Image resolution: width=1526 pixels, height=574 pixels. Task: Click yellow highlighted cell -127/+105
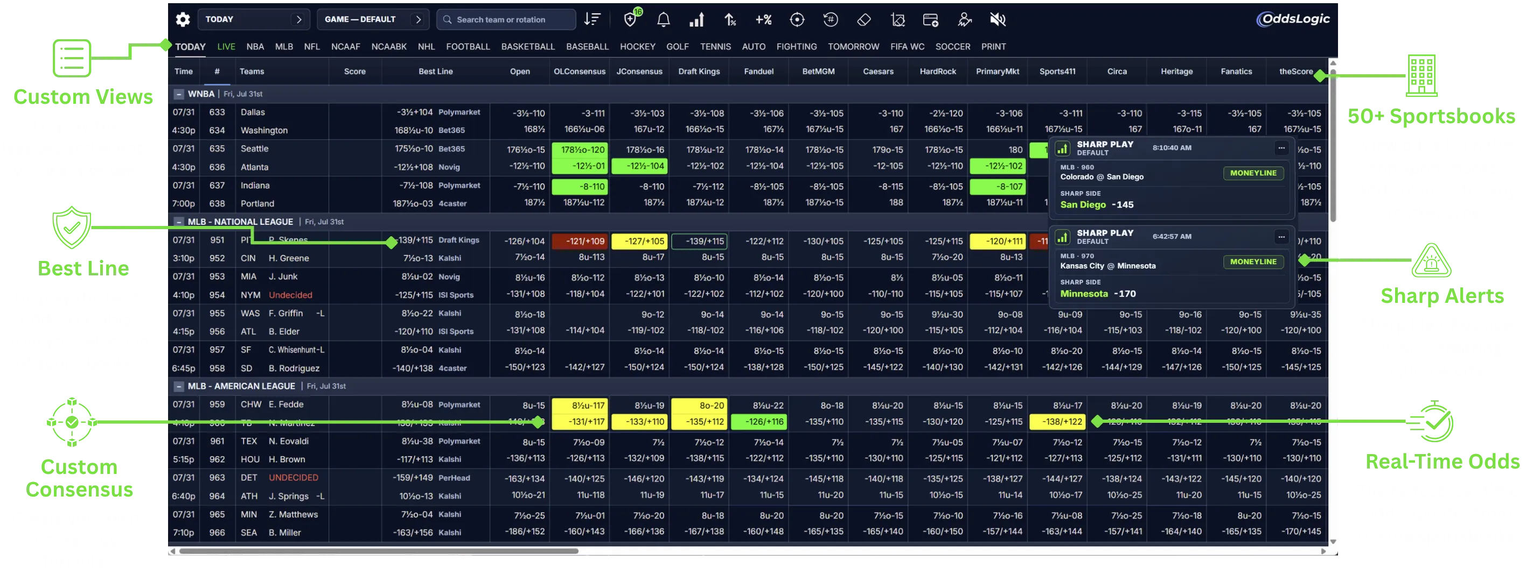point(639,242)
